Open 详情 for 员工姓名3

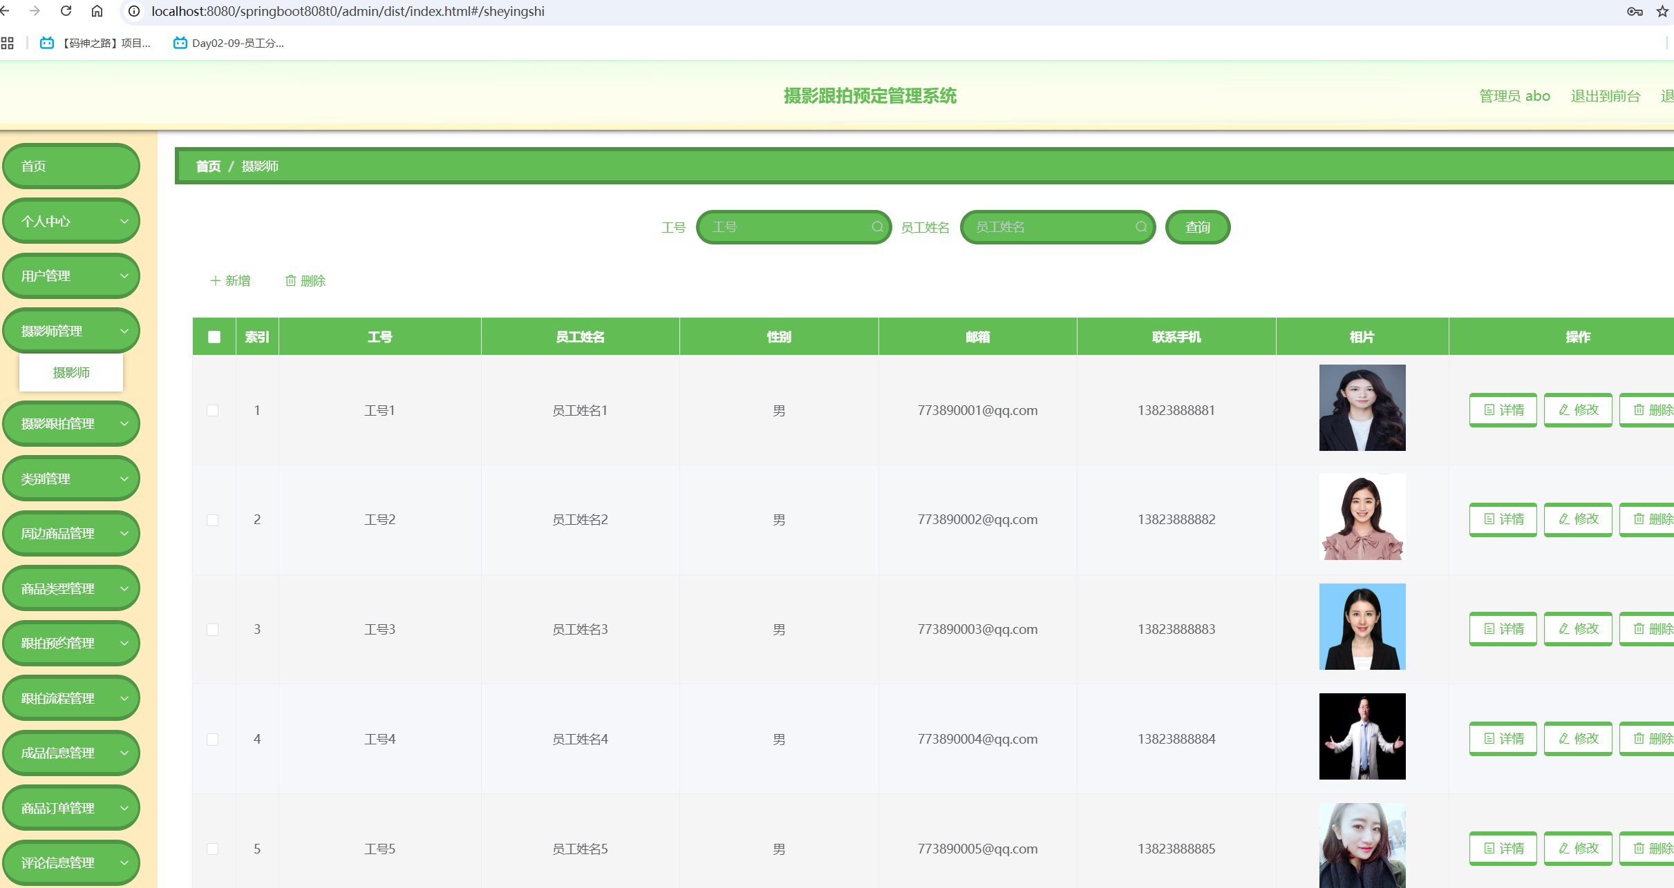click(x=1503, y=629)
